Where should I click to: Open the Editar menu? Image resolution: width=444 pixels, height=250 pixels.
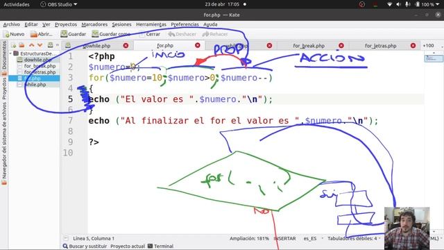point(31,24)
